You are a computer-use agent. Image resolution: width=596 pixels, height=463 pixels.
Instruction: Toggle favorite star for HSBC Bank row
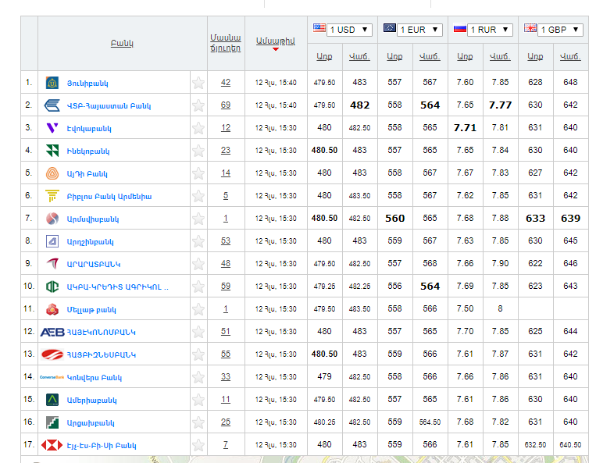pyautogui.click(x=198, y=445)
